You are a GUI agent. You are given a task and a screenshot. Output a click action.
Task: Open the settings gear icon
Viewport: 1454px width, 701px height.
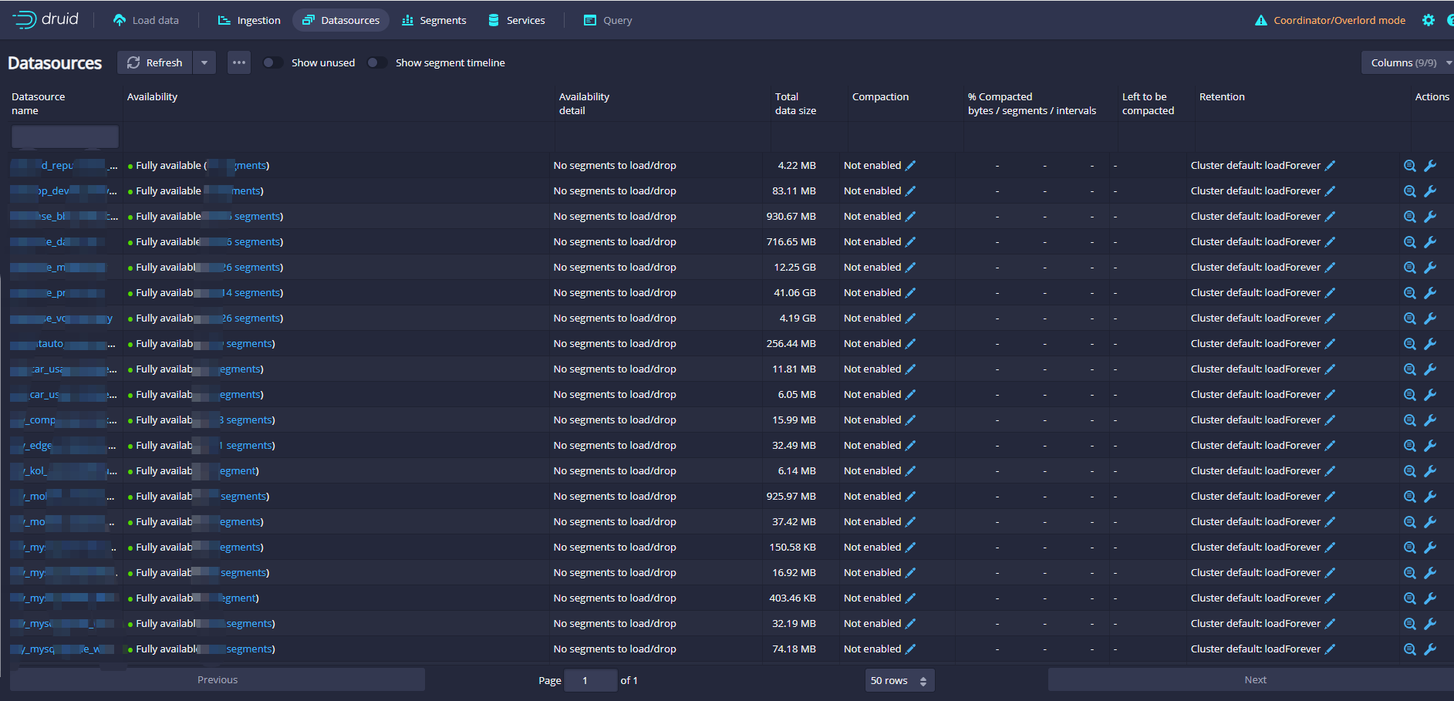click(1428, 21)
